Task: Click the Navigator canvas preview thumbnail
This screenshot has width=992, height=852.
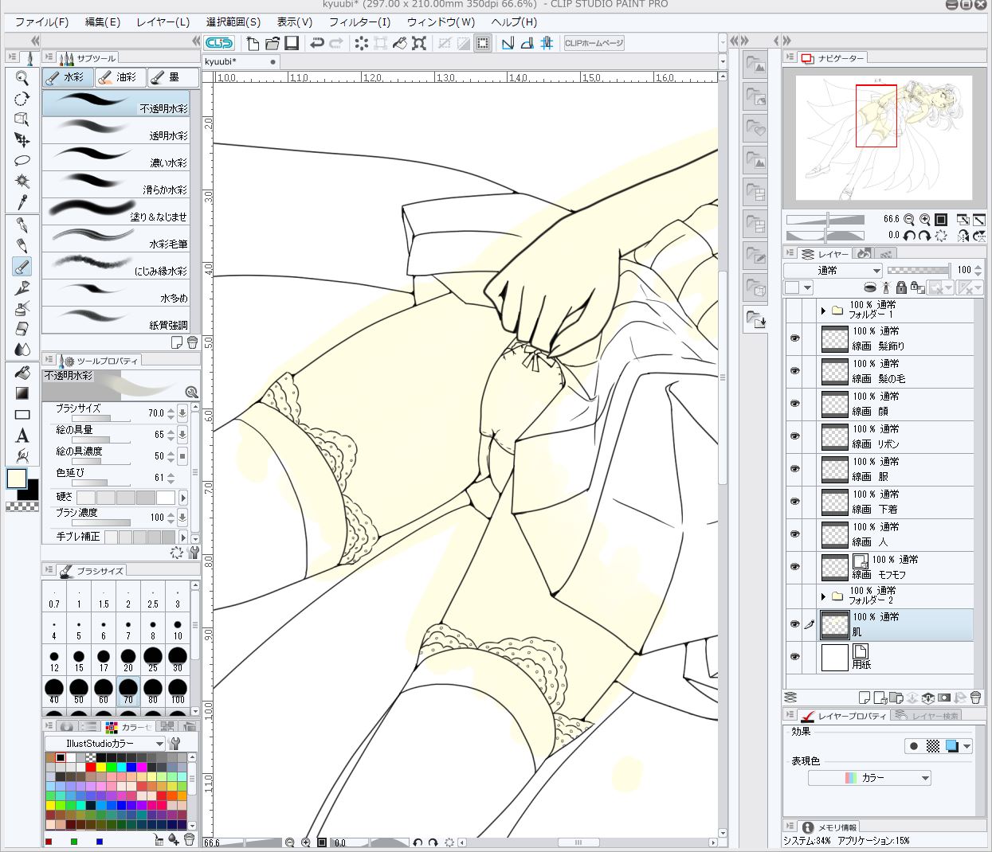Action: tap(884, 138)
